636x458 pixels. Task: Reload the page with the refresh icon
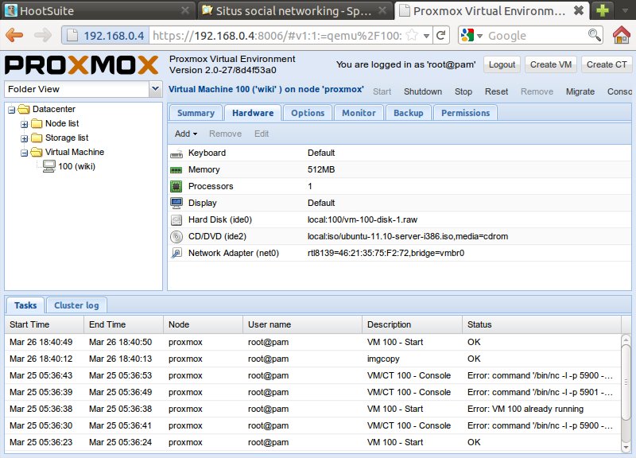[x=441, y=35]
